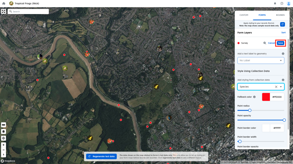Reset map bearing with compass button
The width and height of the screenshot is (293, 164).
tap(3, 155)
